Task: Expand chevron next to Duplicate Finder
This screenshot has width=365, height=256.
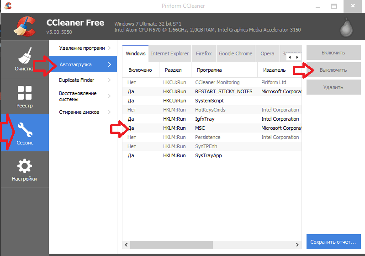Action: click(x=109, y=80)
